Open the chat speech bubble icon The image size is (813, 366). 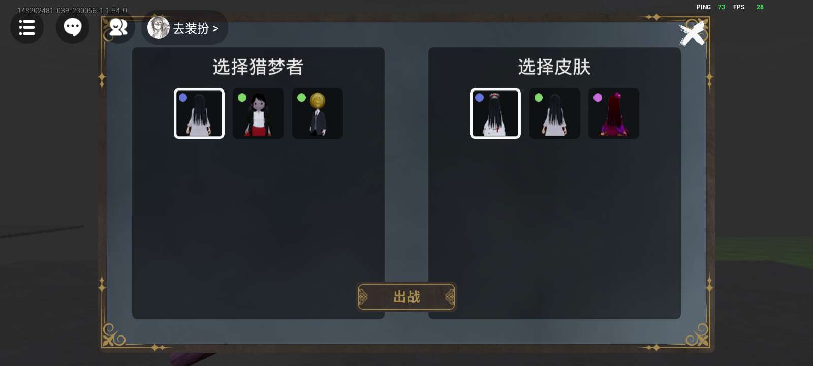[73, 27]
